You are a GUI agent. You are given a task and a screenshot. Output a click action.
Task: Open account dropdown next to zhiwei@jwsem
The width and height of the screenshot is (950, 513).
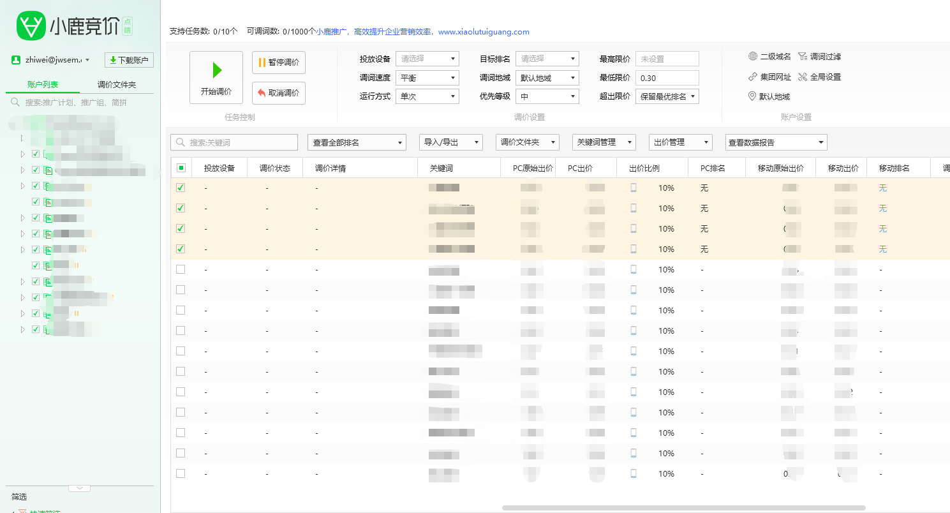[87, 60]
